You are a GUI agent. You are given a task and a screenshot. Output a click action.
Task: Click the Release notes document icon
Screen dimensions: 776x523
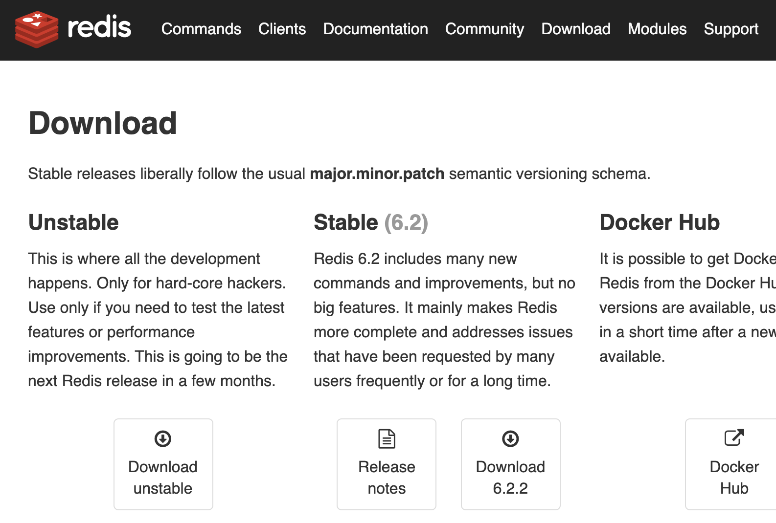[x=387, y=438]
